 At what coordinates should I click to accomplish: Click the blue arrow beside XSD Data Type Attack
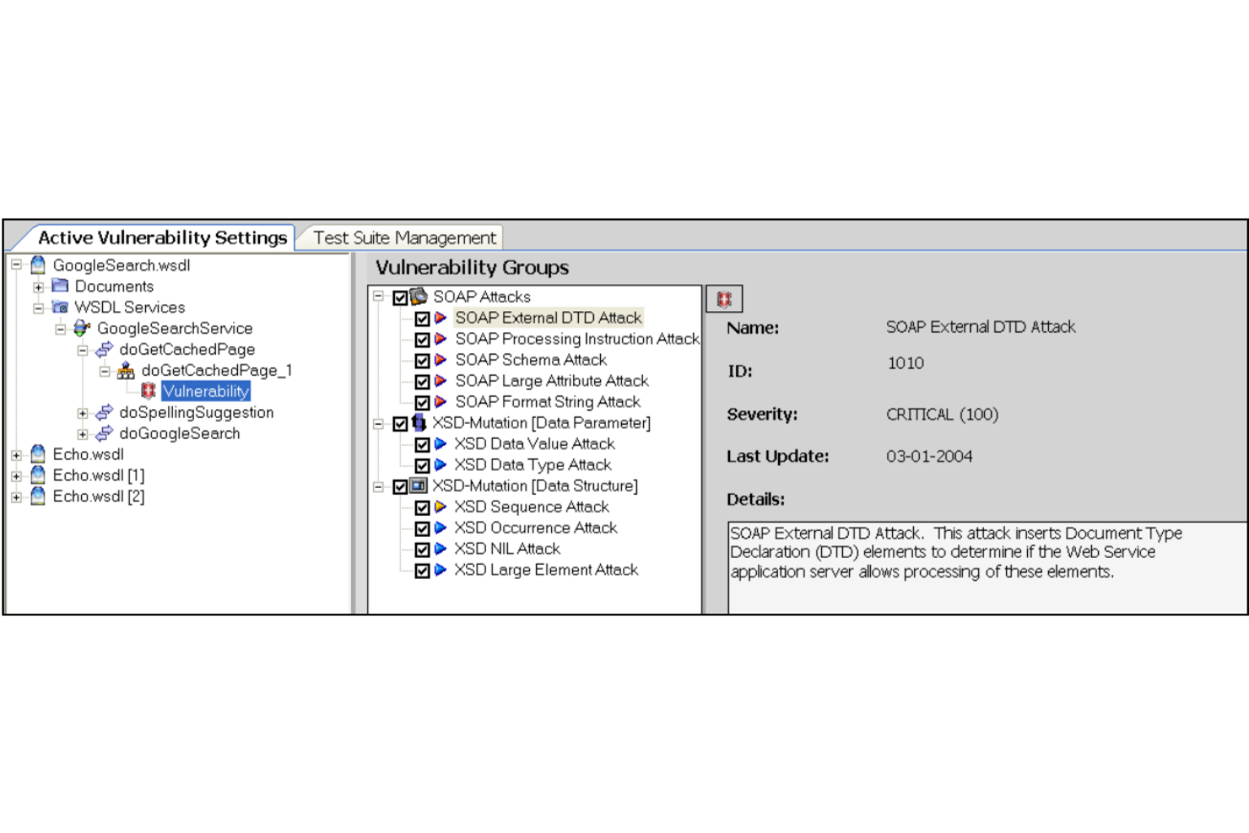441,465
